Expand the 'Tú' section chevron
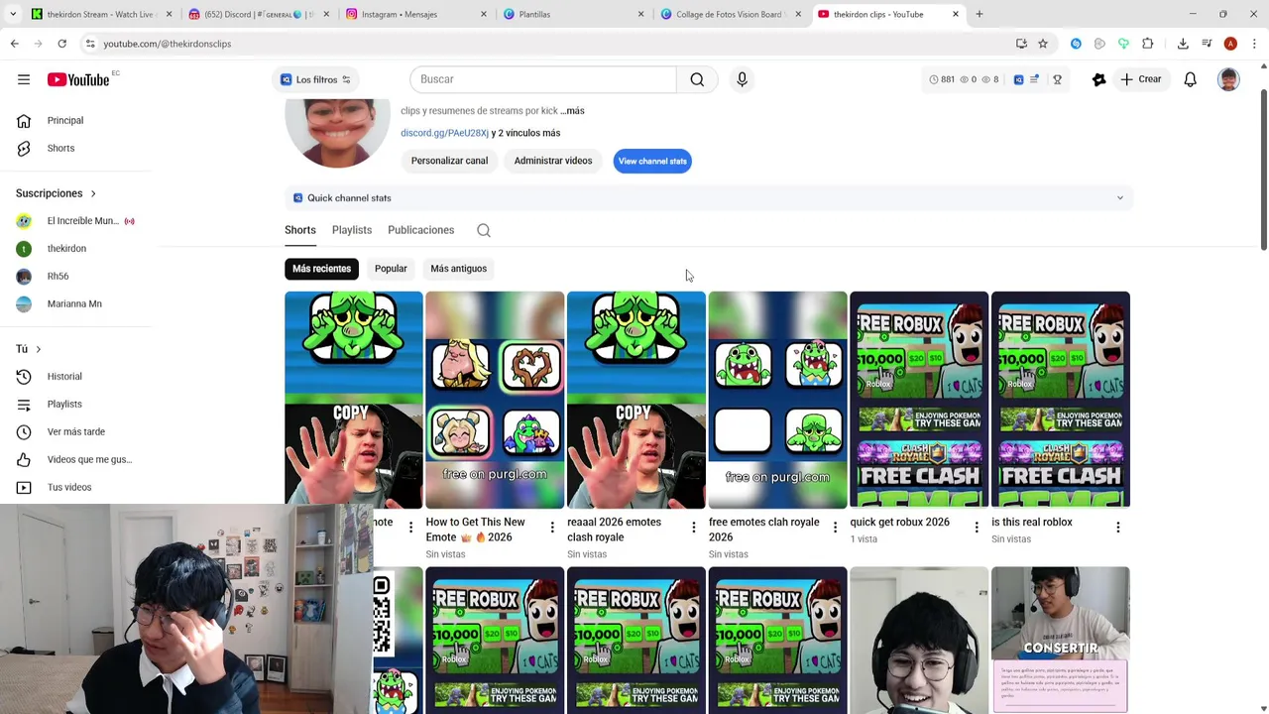Screen dimensions: 1269x714 point(38,349)
